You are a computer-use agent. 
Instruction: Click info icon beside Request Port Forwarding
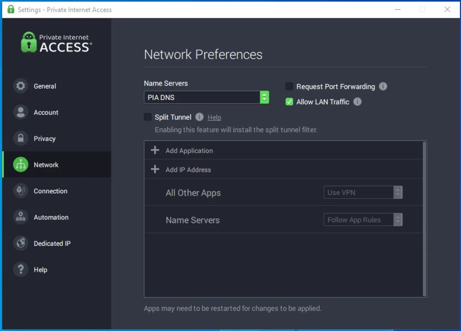coord(383,86)
